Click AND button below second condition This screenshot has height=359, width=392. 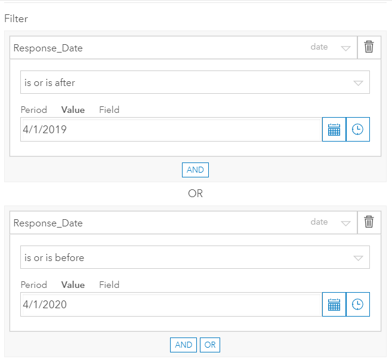click(x=184, y=345)
